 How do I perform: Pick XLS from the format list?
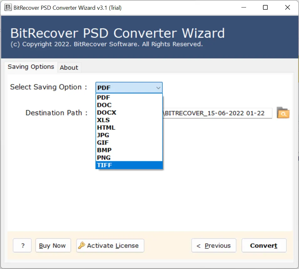point(129,120)
